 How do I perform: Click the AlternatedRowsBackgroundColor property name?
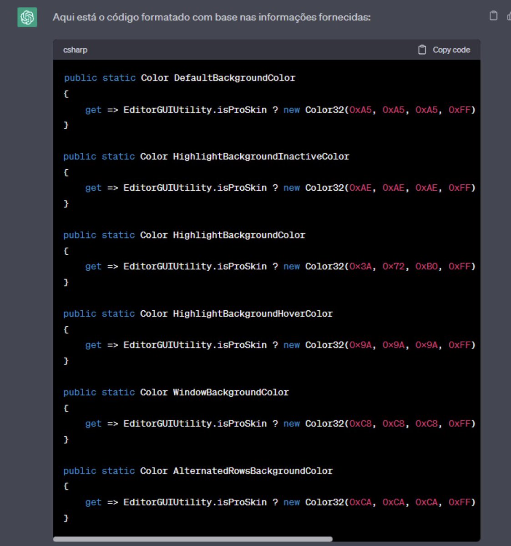click(x=253, y=471)
